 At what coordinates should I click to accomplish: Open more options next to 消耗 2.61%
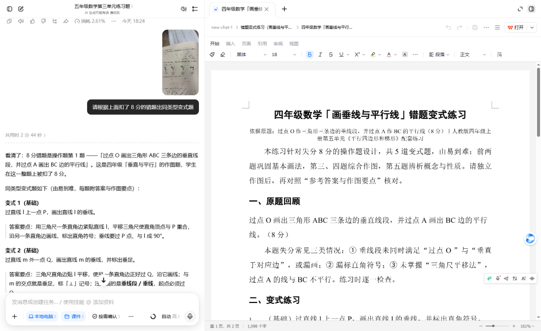pyautogui.click(x=114, y=21)
